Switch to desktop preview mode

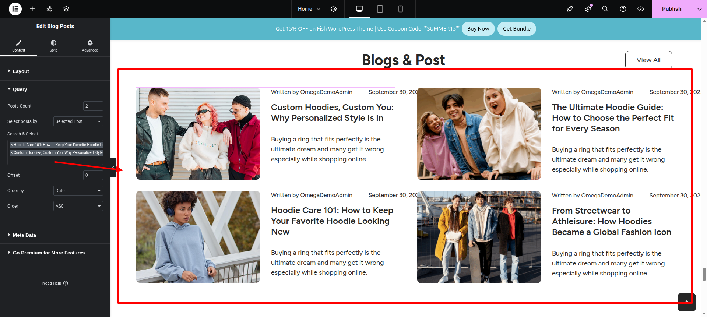(359, 9)
